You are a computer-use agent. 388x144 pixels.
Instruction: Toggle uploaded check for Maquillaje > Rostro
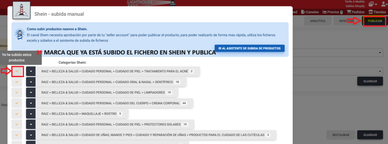17,114
